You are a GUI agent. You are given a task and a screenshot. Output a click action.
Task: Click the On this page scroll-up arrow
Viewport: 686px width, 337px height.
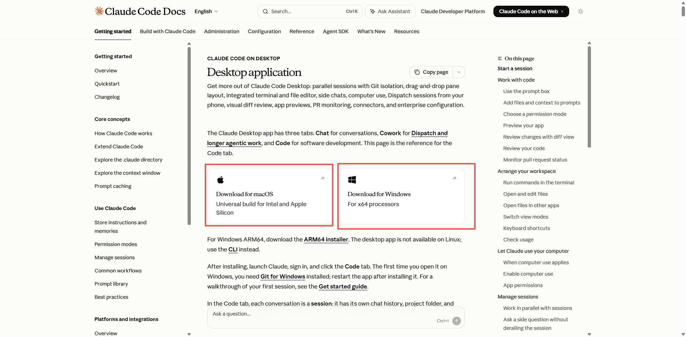coord(589,43)
